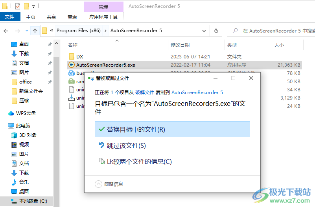Open the quick access toolbar customize dropdown
This screenshot has width=315, height=207.
tap(33, 7)
